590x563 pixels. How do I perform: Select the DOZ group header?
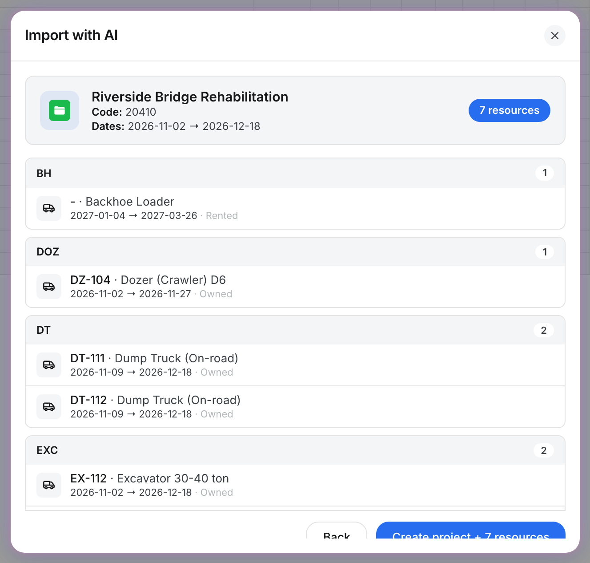(x=295, y=251)
